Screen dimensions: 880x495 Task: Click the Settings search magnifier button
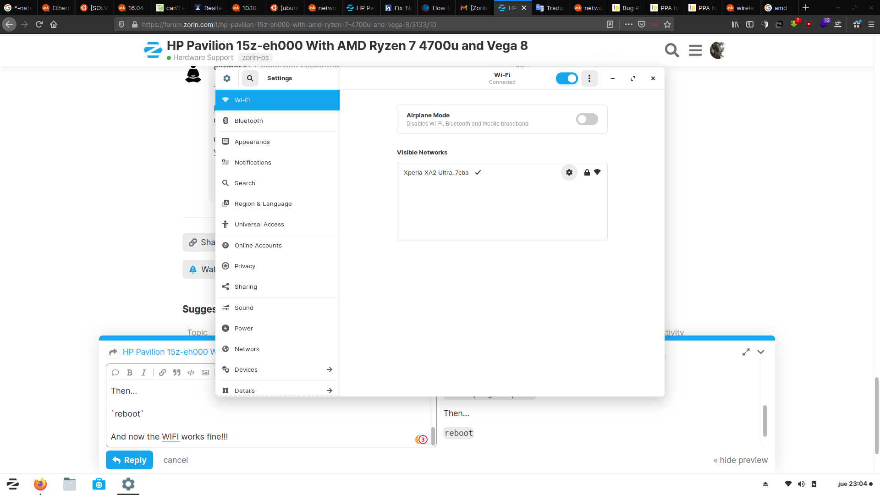click(x=250, y=78)
